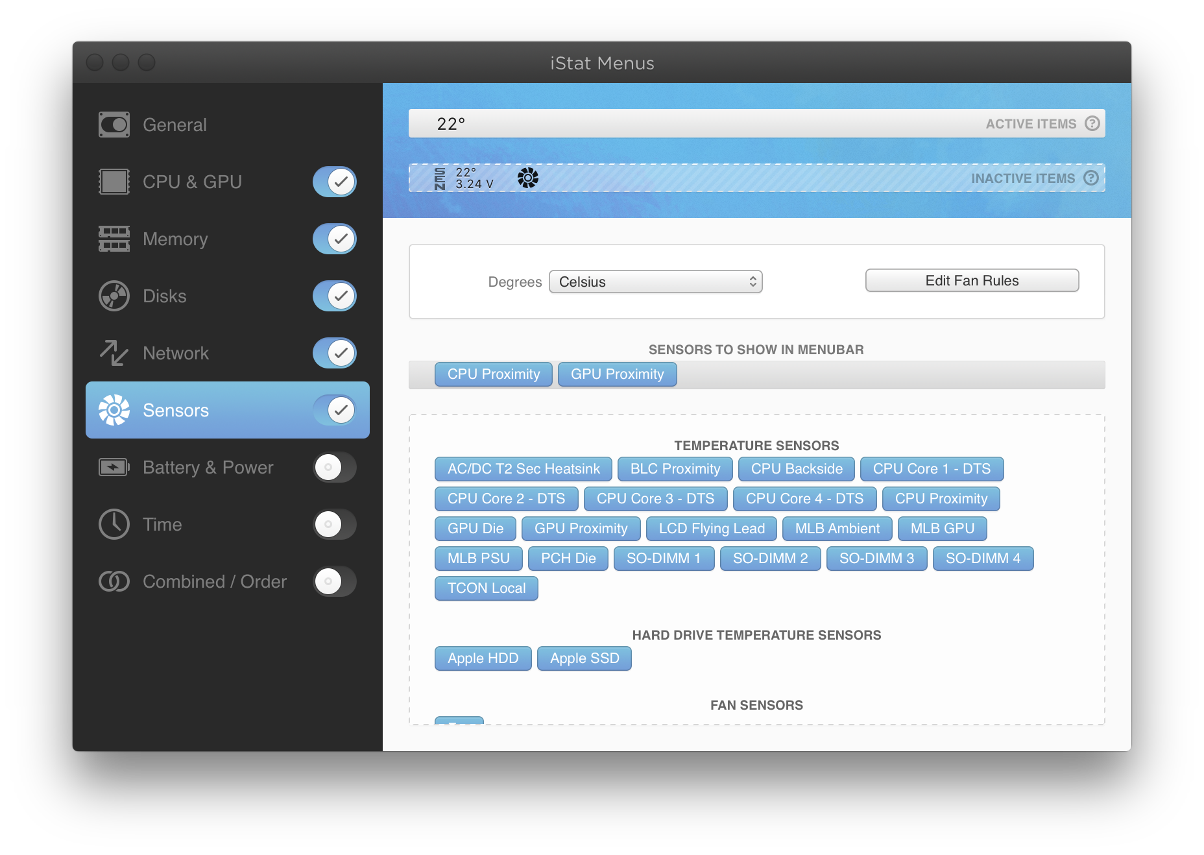Viewport: 1204px width, 855px height.
Task: Click CPU Proximity in the menubar sensors row
Action: coord(494,374)
